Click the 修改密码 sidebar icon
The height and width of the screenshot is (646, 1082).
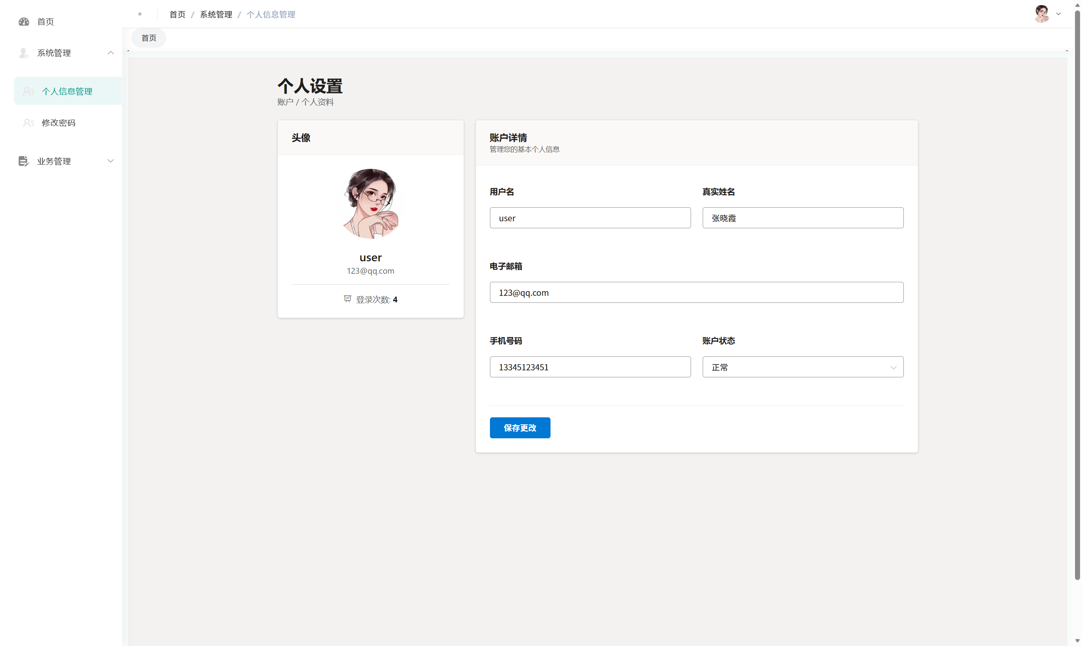28,122
